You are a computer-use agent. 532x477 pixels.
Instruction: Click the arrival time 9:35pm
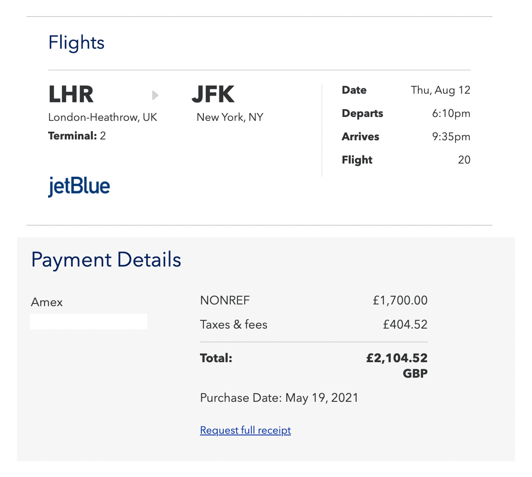(451, 136)
